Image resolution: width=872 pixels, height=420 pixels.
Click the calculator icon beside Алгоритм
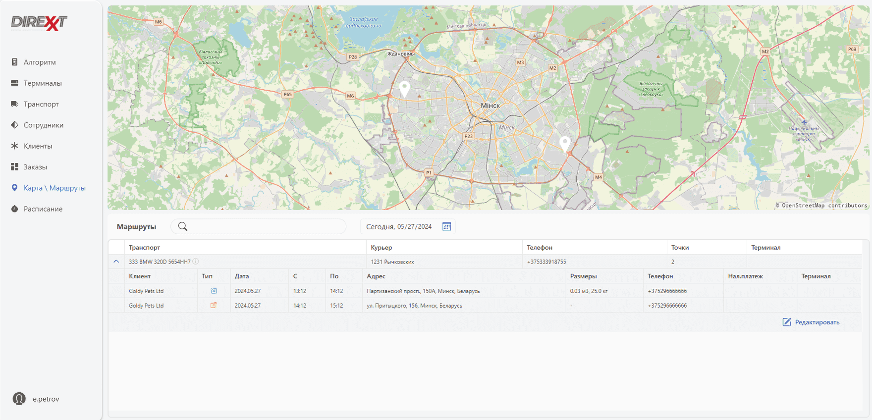[14, 62]
